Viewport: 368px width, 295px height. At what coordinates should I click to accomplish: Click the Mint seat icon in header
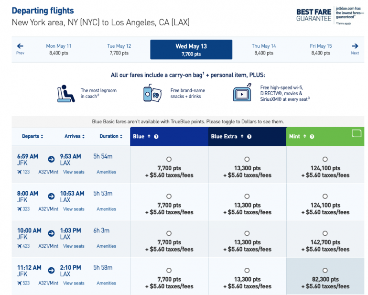coord(357,133)
